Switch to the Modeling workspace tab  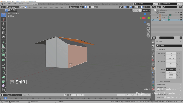coord(42,4)
